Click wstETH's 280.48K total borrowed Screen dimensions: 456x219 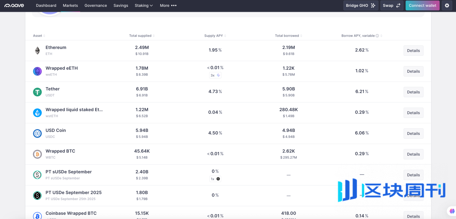click(288, 110)
